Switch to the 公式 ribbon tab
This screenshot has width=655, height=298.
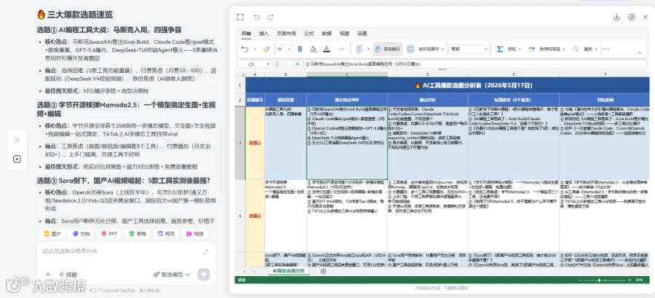[309, 34]
